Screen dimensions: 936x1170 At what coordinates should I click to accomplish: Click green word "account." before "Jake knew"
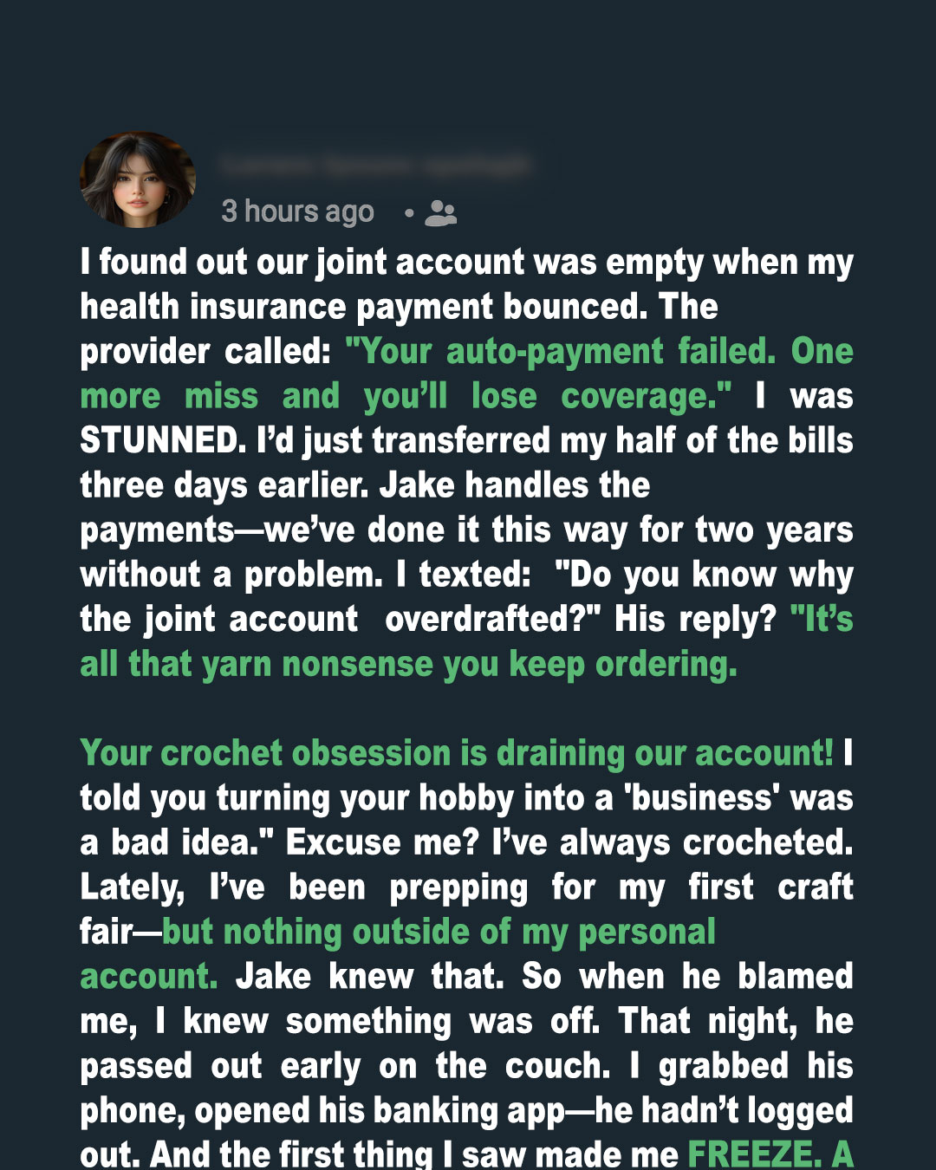click(x=148, y=977)
